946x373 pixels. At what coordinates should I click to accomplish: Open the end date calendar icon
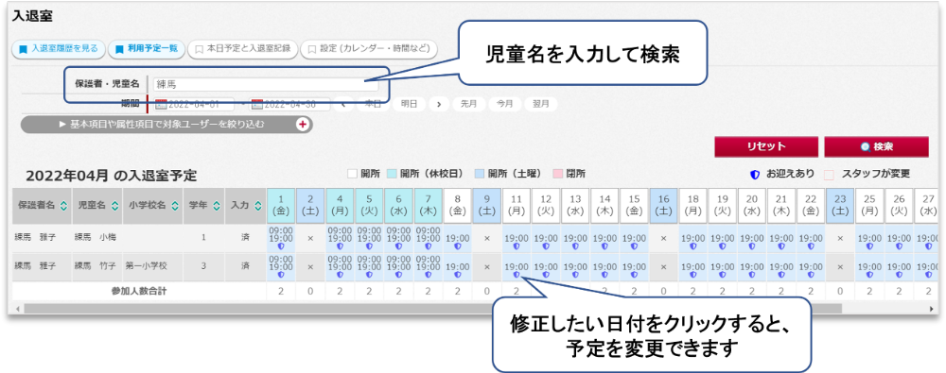point(257,104)
